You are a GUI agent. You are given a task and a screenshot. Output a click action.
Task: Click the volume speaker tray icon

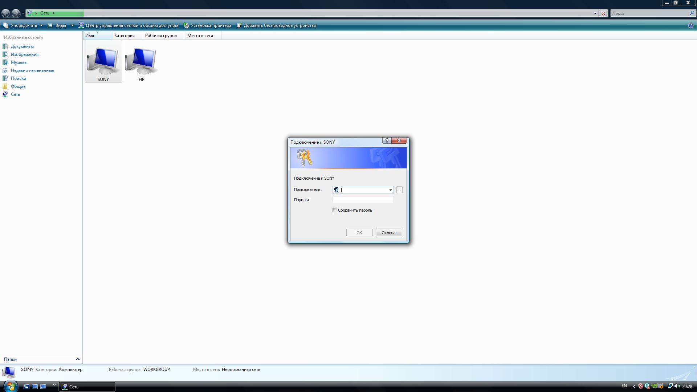click(677, 386)
